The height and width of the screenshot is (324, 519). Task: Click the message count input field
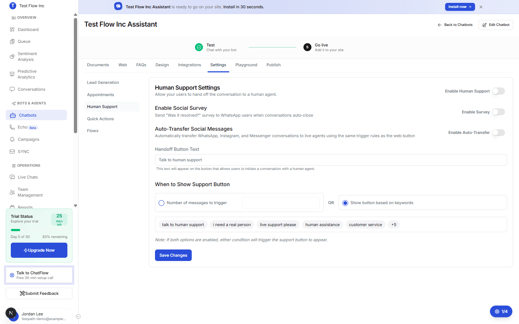click(281, 203)
